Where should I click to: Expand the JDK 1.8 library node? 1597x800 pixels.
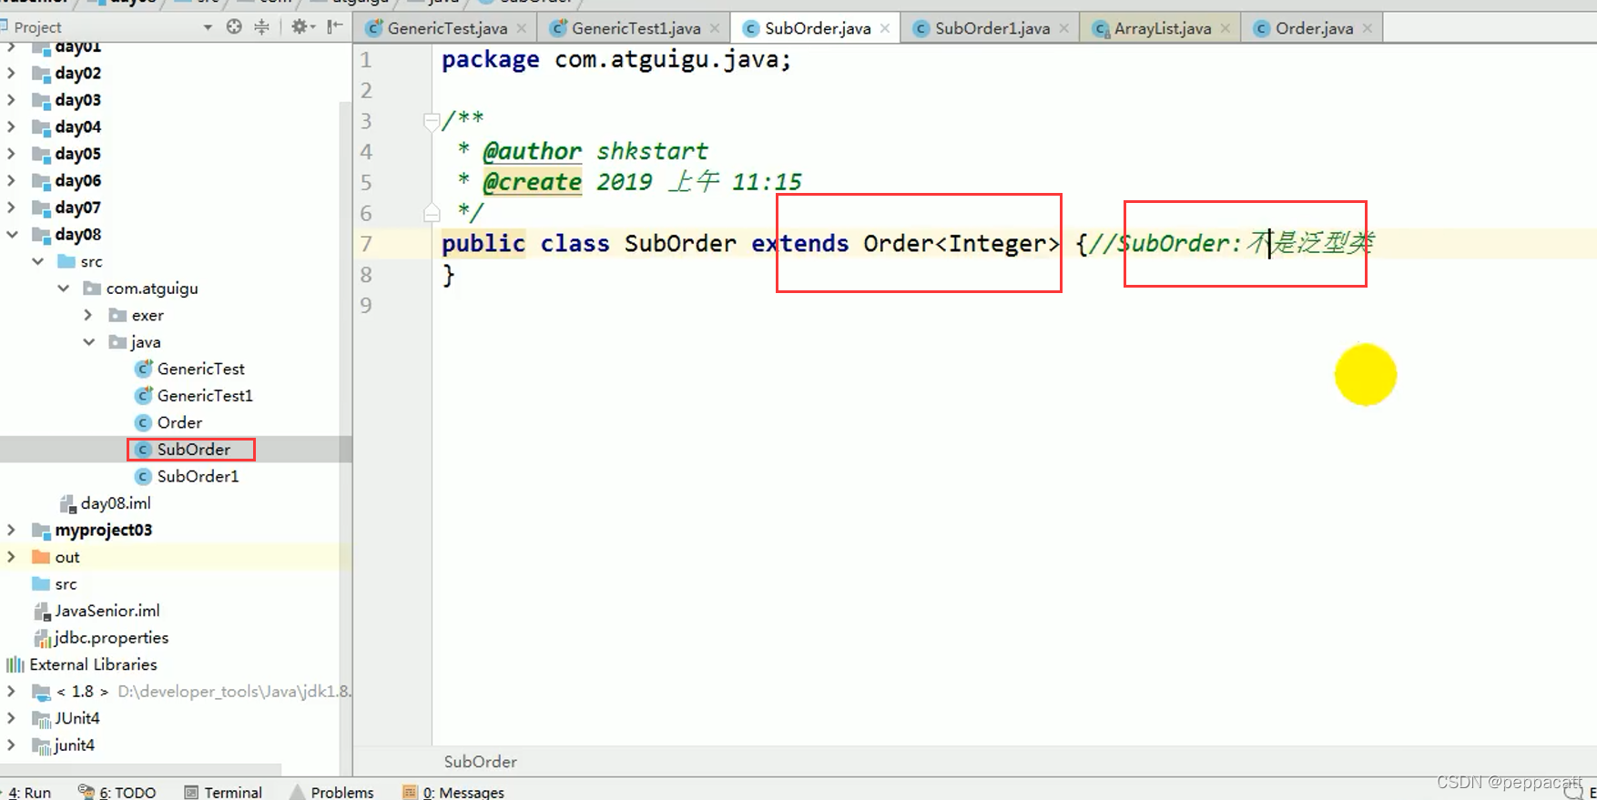click(x=11, y=691)
